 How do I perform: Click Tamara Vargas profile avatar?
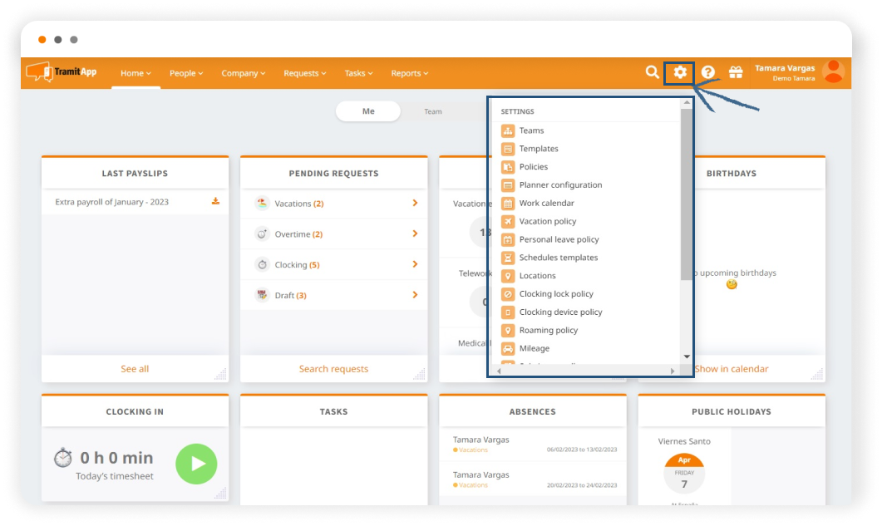(x=832, y=72)
